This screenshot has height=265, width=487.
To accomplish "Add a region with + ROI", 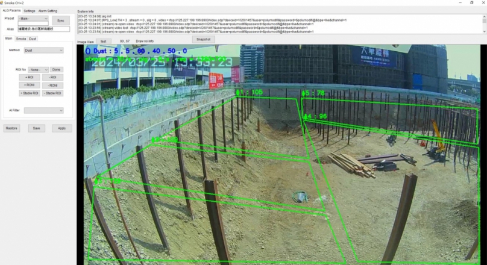I will tap(29, 78).
